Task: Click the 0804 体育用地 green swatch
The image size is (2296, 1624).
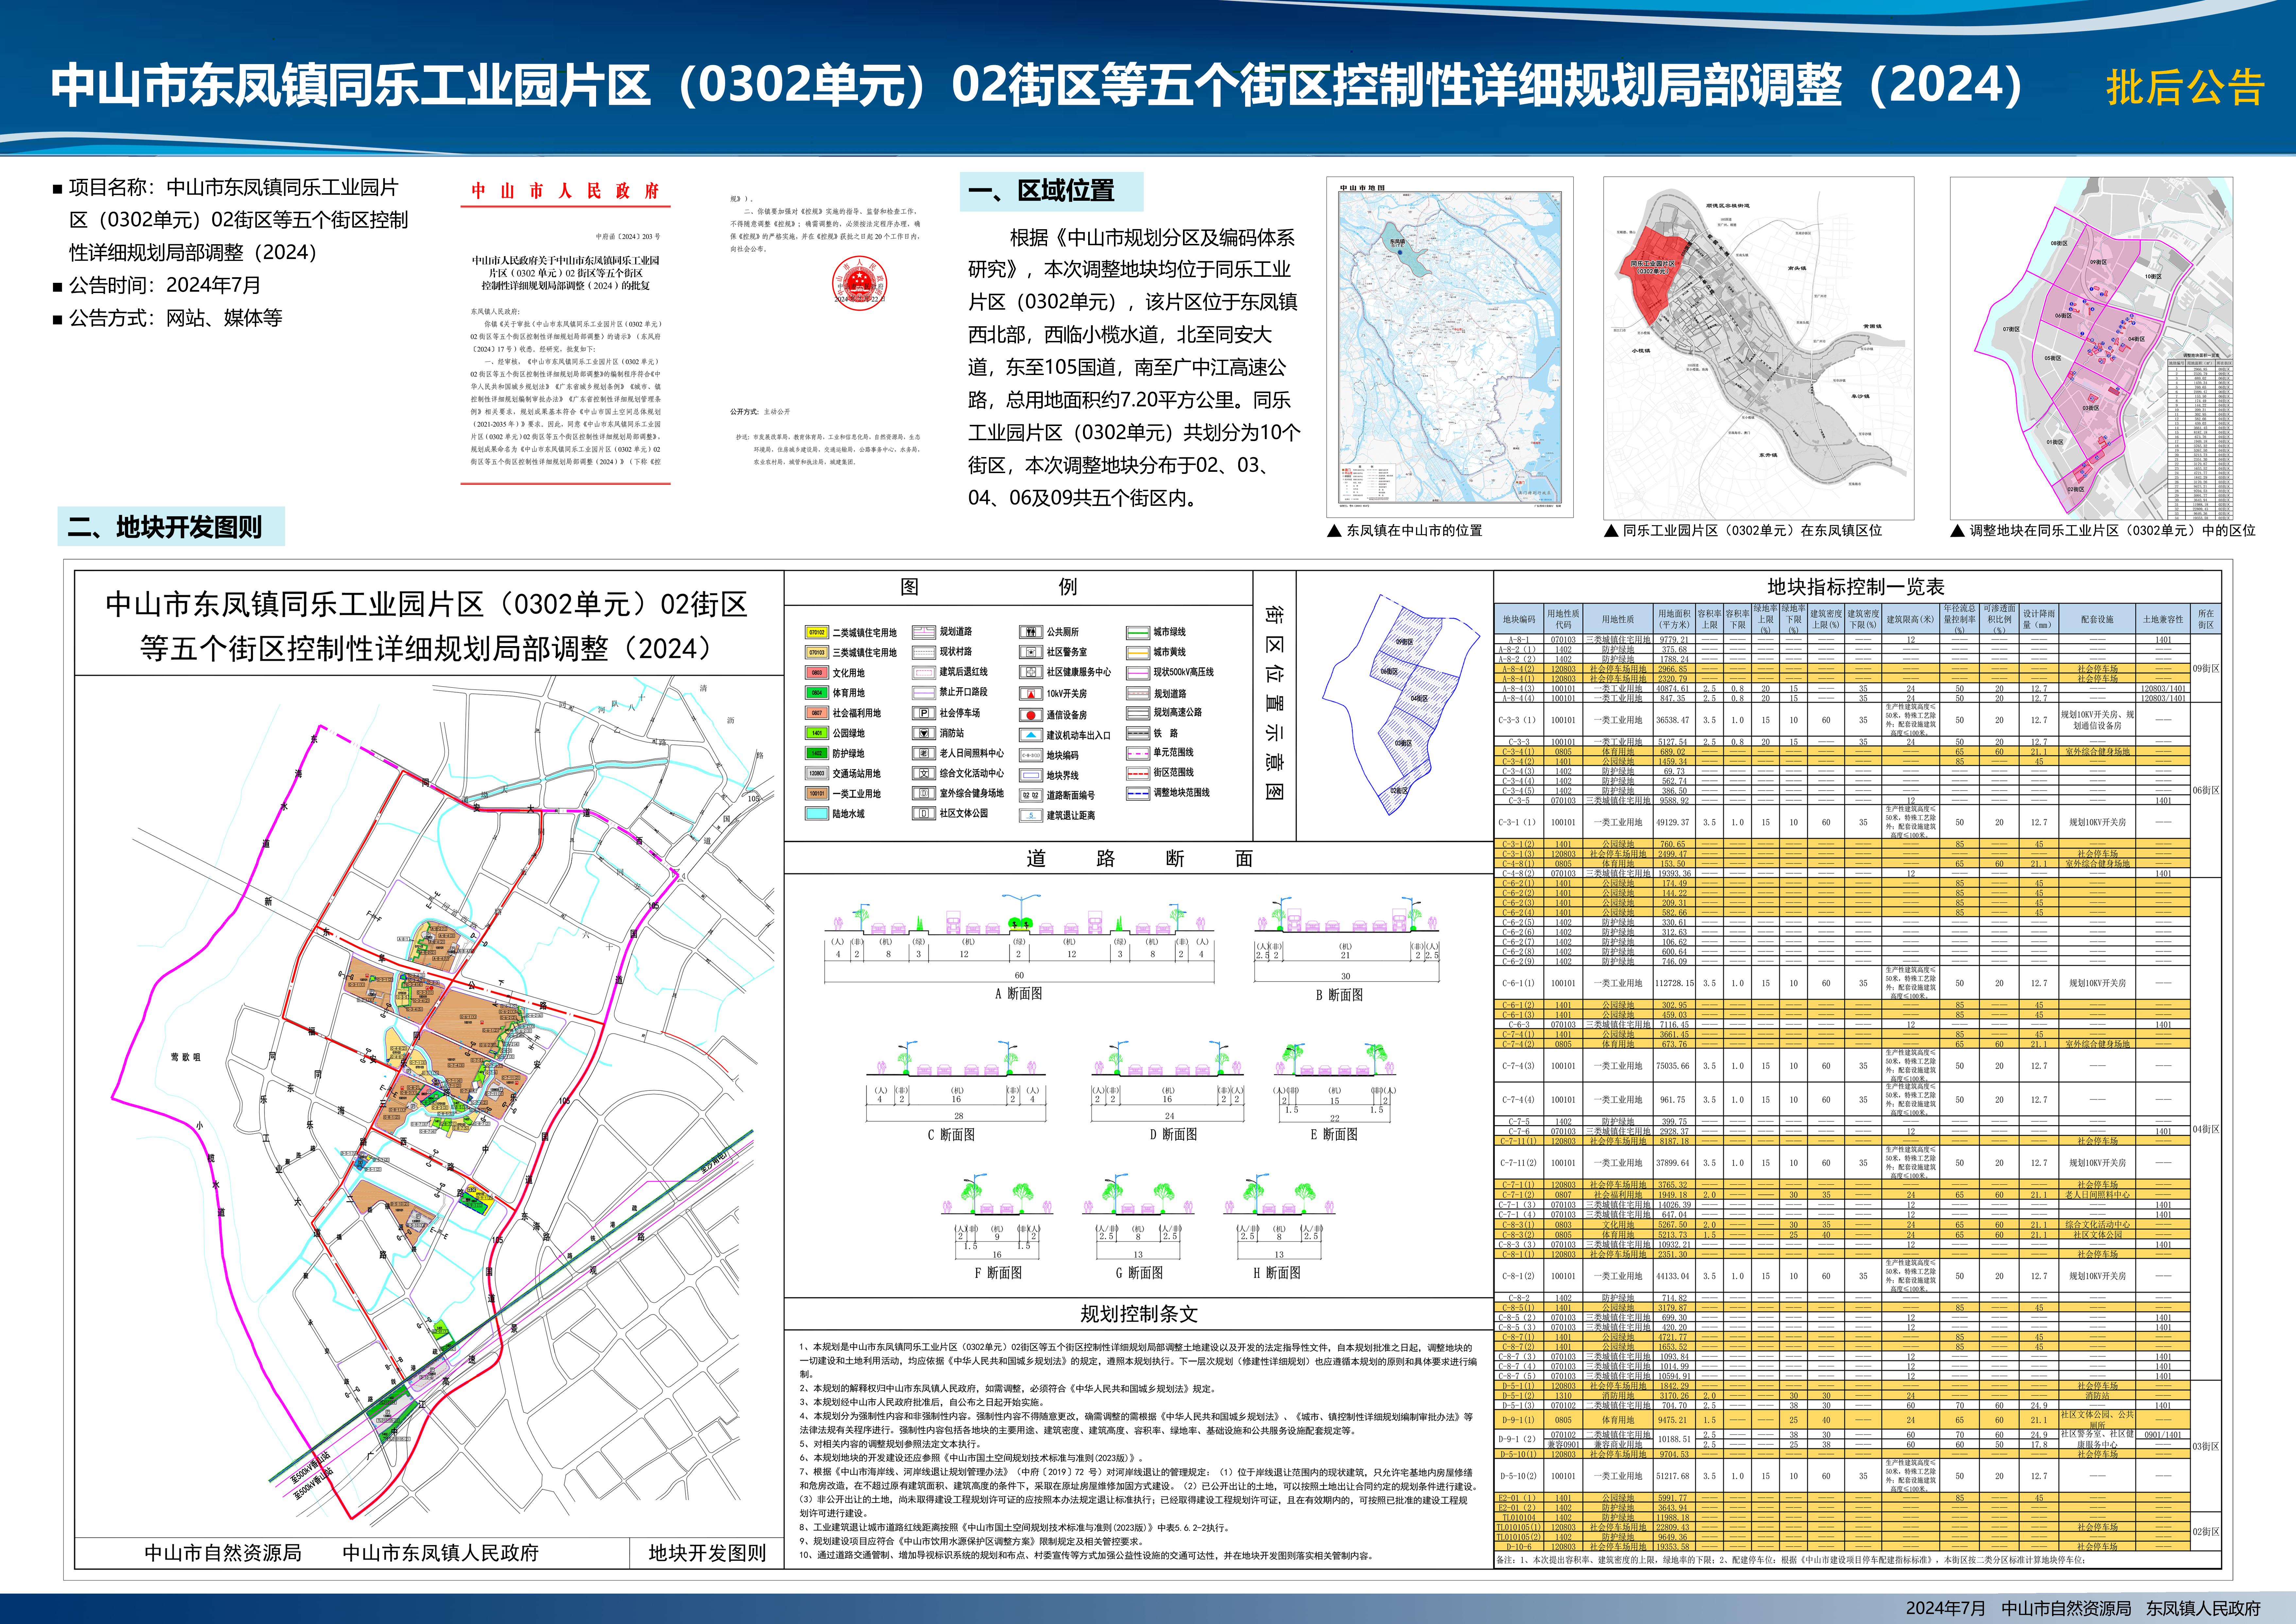Action: tap(817, 693)
